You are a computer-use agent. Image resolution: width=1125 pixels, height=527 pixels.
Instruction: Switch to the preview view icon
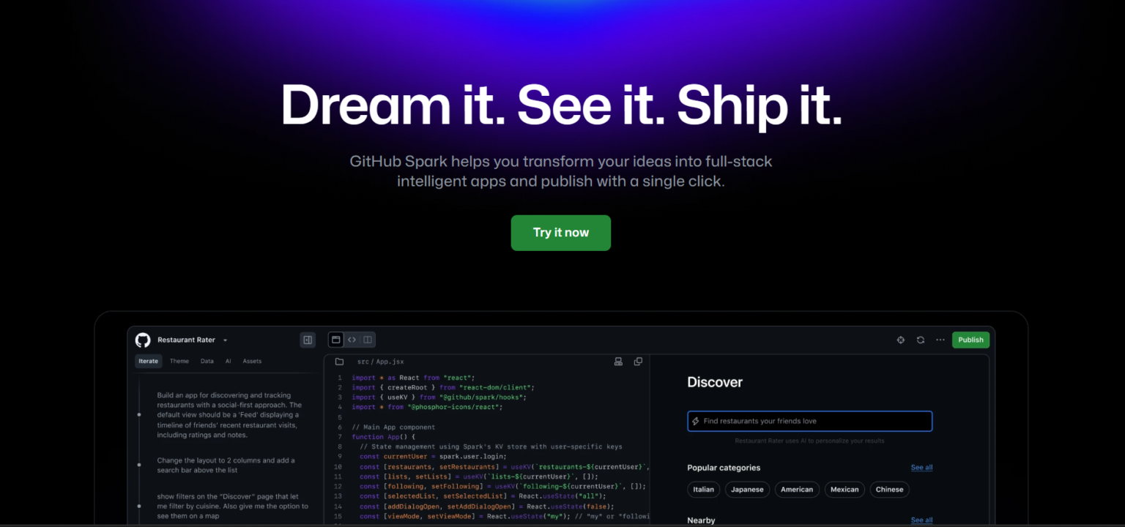335,340
